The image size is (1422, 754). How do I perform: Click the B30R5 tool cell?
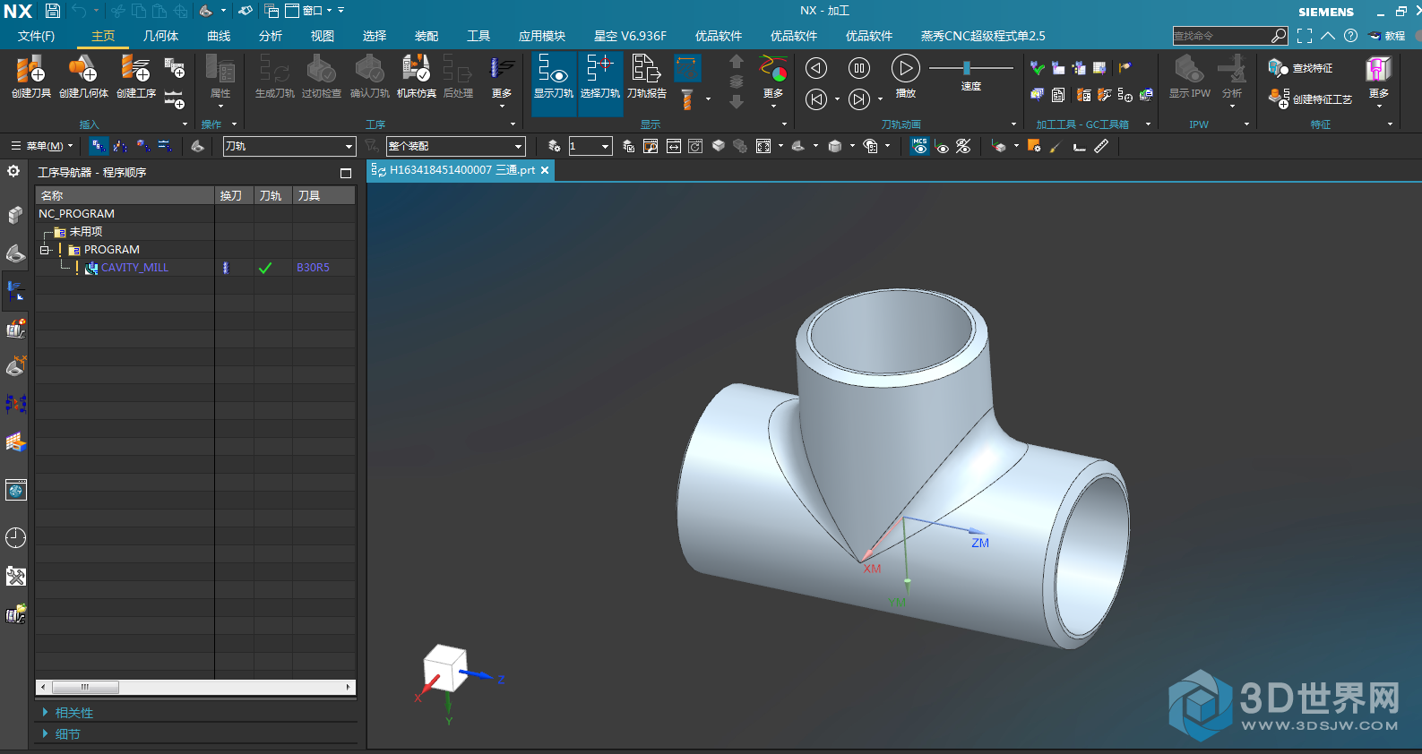[x=313, y=268]
